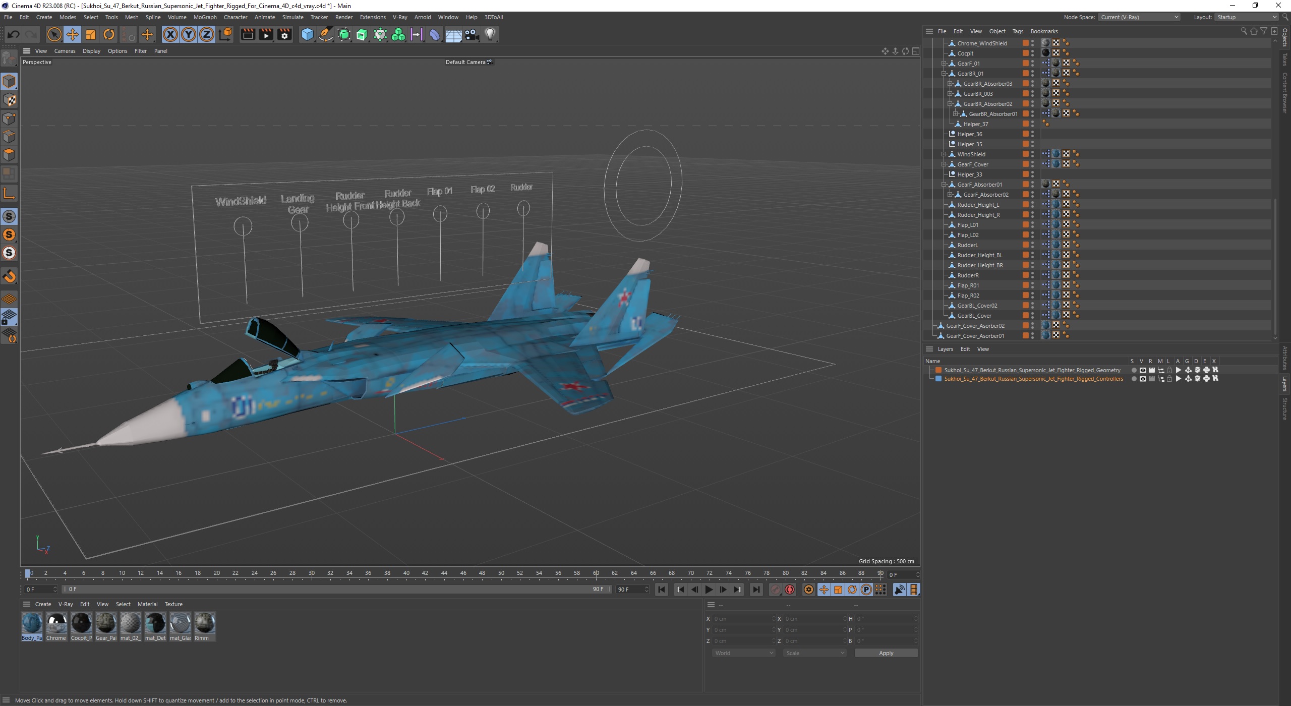This screenshot has width=1291, height=706.
Task: Expand the GearF_01 tree node
Action: [944, 64]
